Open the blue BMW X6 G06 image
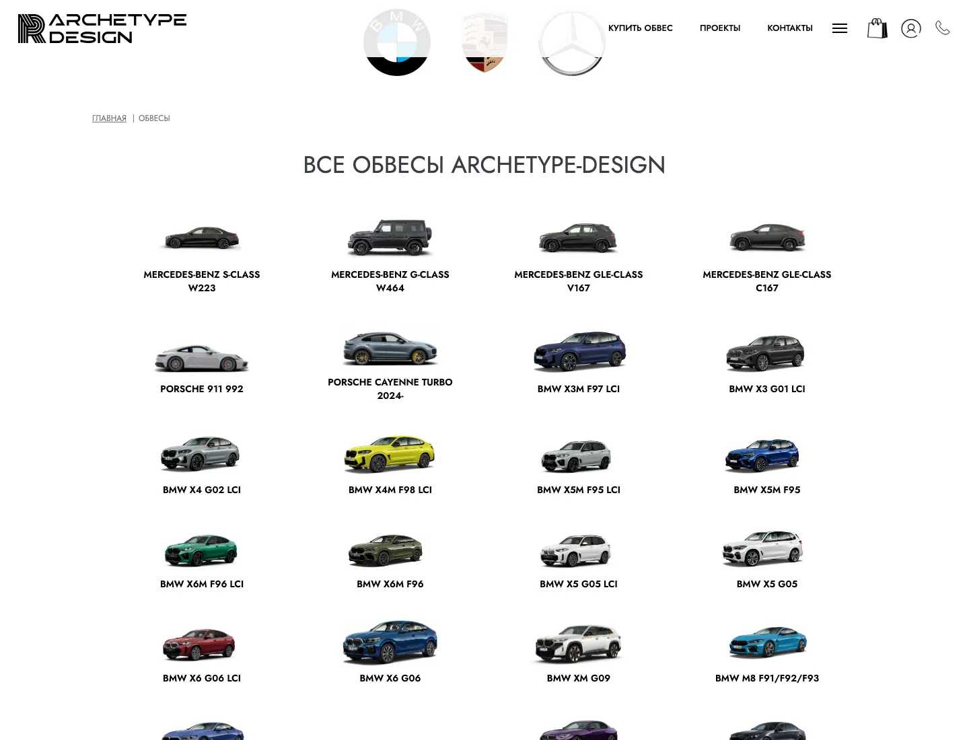Image resolution: width=969 pixels, height=740 pixels. click(x=390, y=641)
